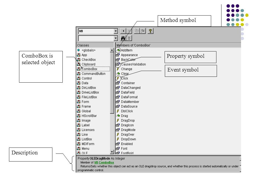This screenshot has width=254, height=190.
Task: Select the Global class
Action: [86, 111]
